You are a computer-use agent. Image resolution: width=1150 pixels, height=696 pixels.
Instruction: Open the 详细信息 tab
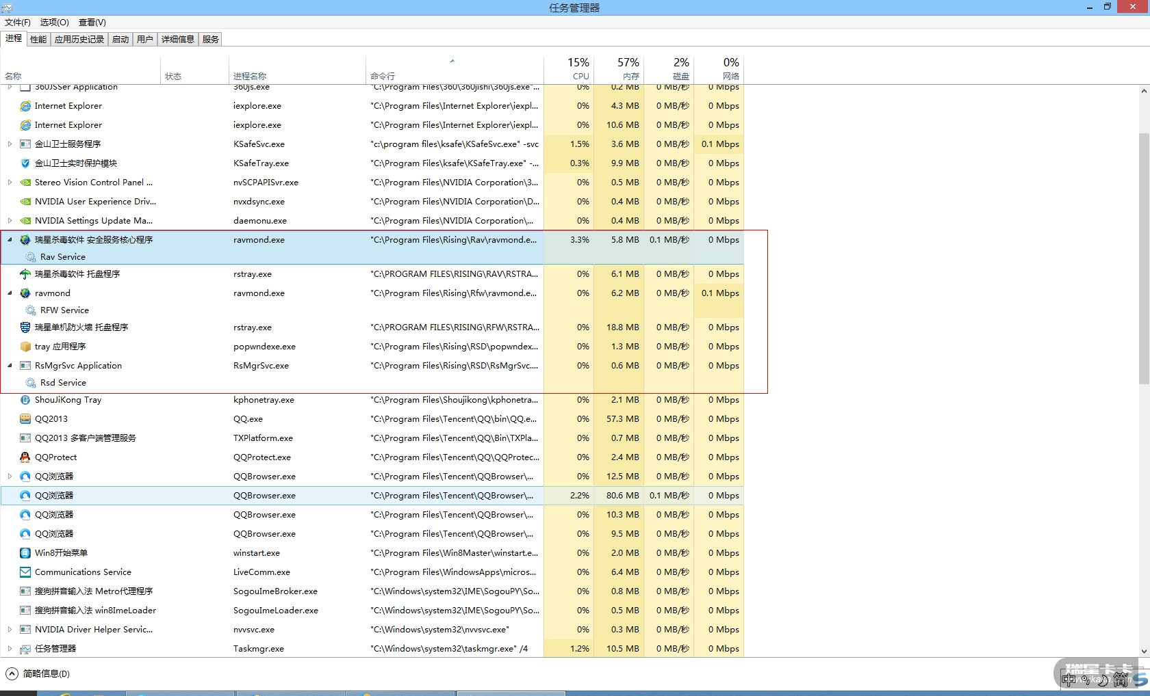pos(177,40)
